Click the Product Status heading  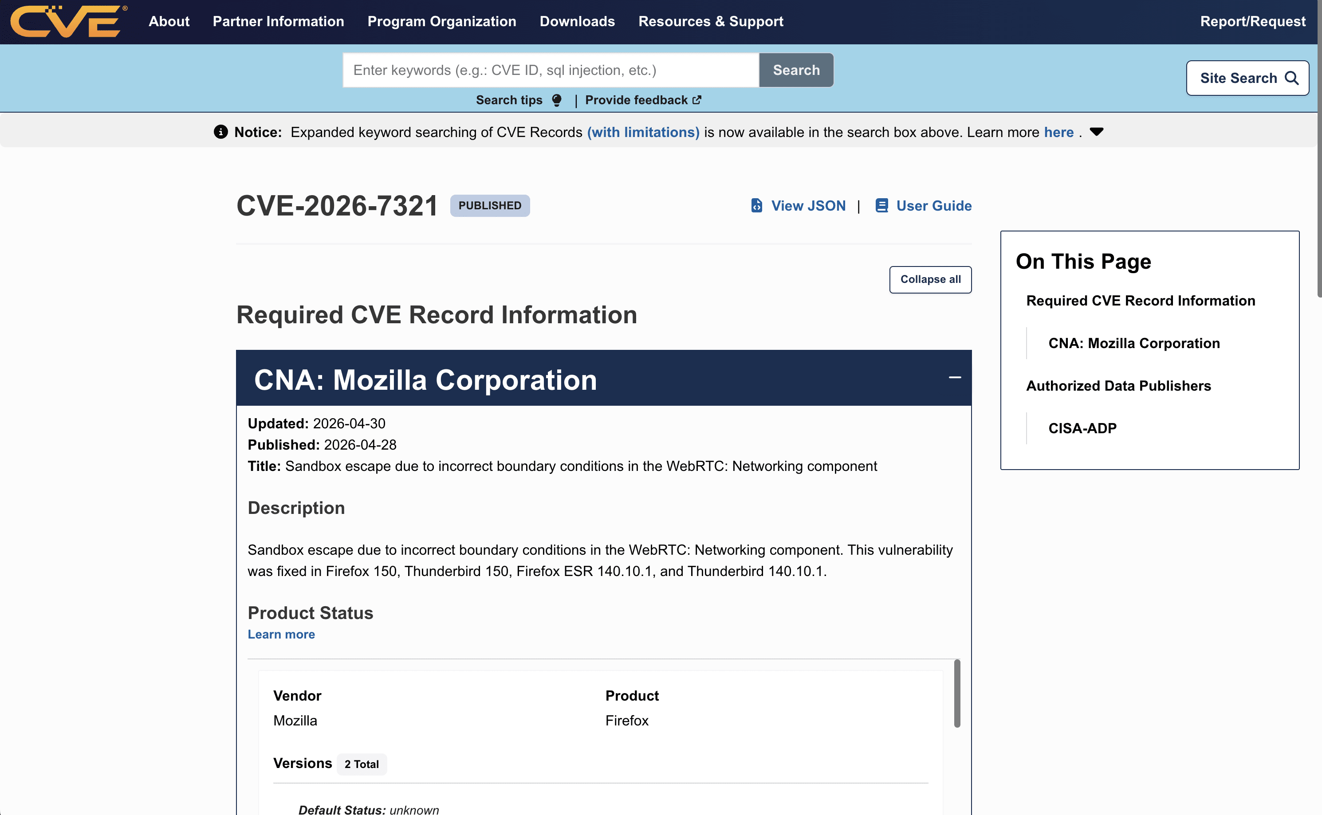click(310, 613)
